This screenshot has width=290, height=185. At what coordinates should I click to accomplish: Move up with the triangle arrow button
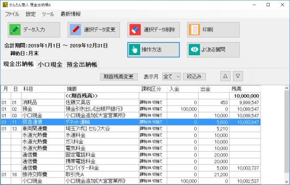coord(225,76)
